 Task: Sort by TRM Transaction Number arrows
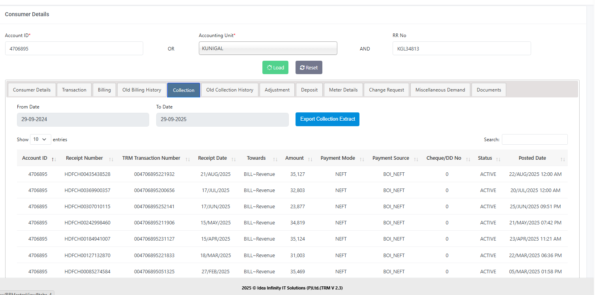(188, 159)
